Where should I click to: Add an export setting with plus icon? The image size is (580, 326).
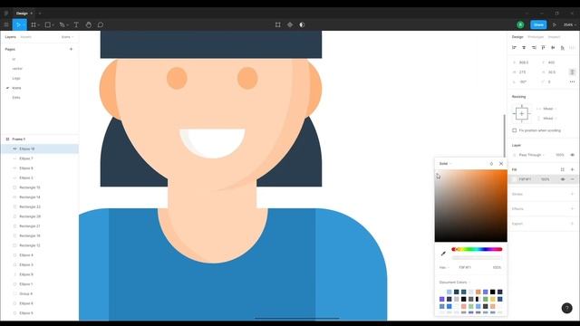click(x=572, y=224)
